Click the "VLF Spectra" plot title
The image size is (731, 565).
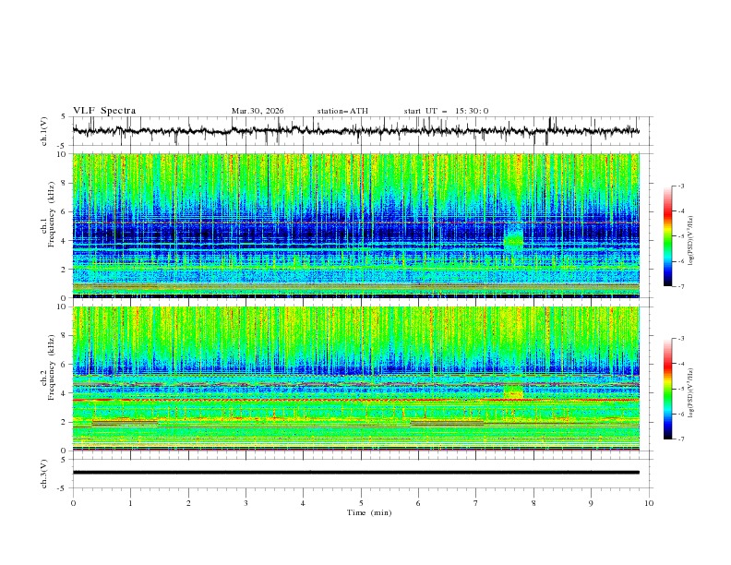click(104, 111)
